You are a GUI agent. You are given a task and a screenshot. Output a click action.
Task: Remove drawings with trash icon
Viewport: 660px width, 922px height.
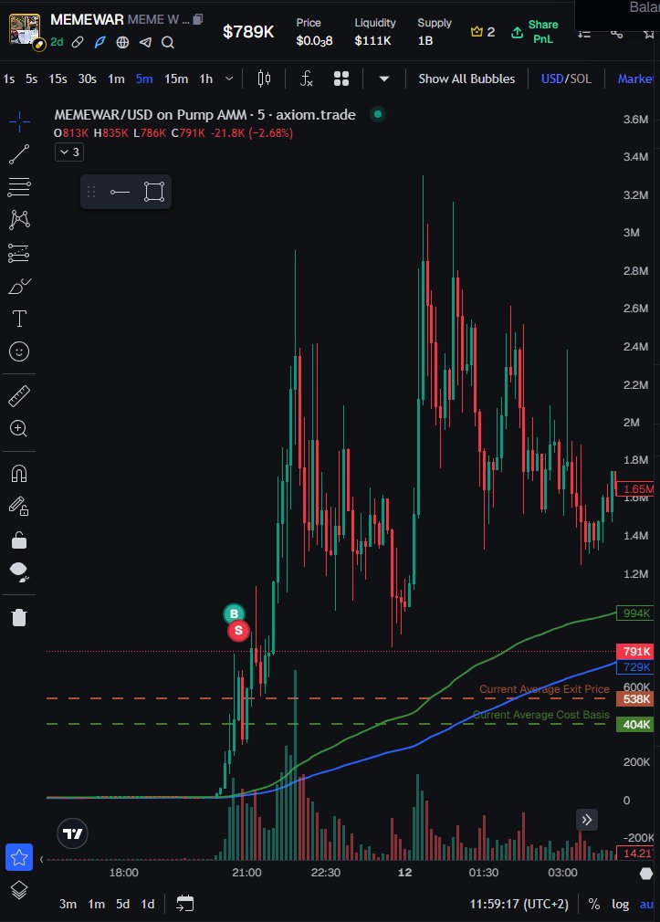pyautogui.click(x=19, y=617)
